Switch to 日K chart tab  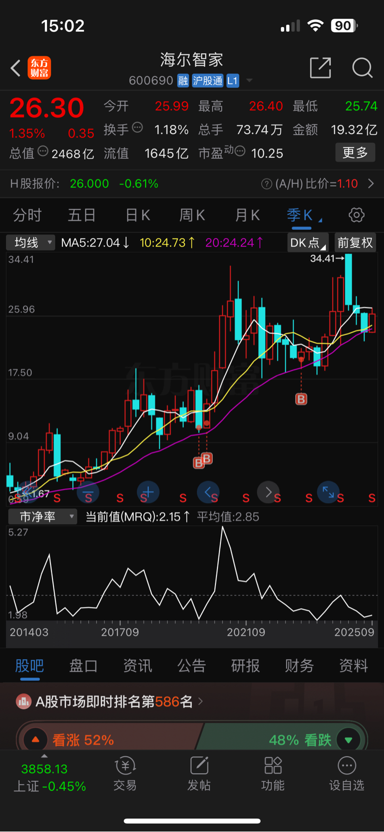[137, 215]
